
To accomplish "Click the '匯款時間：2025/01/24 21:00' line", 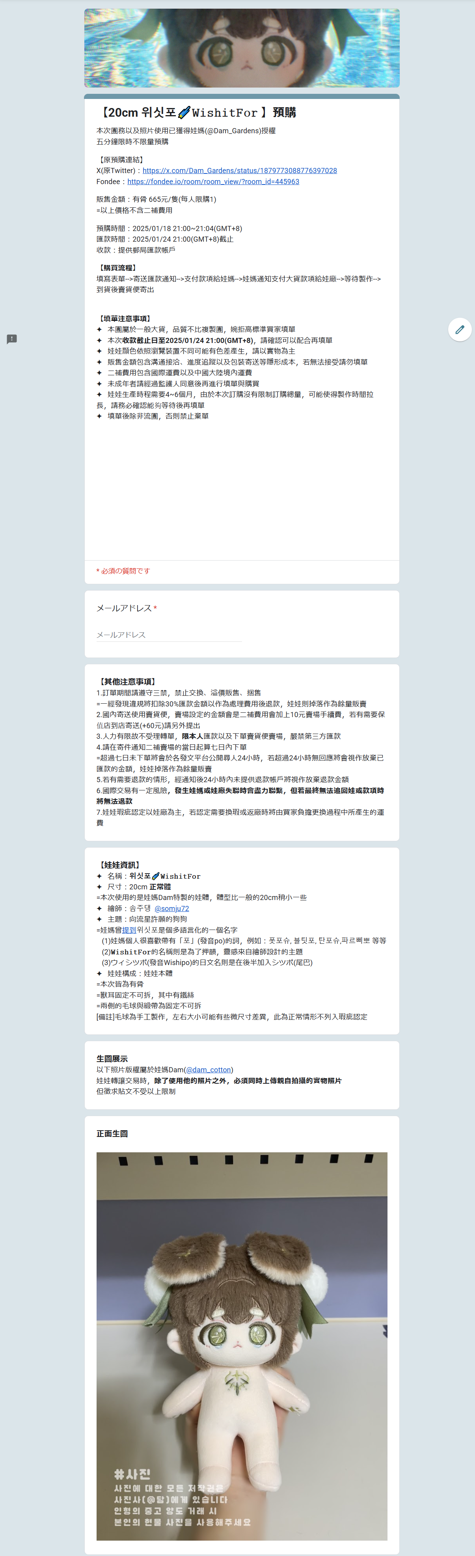I will 165,239.
